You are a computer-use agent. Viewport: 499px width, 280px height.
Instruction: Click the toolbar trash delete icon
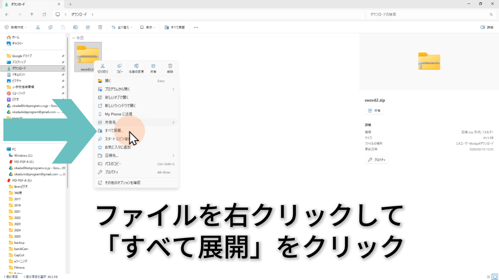[x=100, y=27]
